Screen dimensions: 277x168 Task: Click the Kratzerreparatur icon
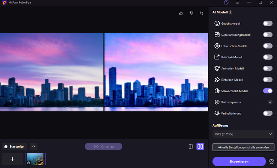pos(217,102)
